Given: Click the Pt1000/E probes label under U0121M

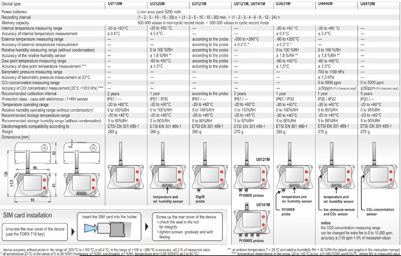Looking at the screenshot, I should pos(252,195).
